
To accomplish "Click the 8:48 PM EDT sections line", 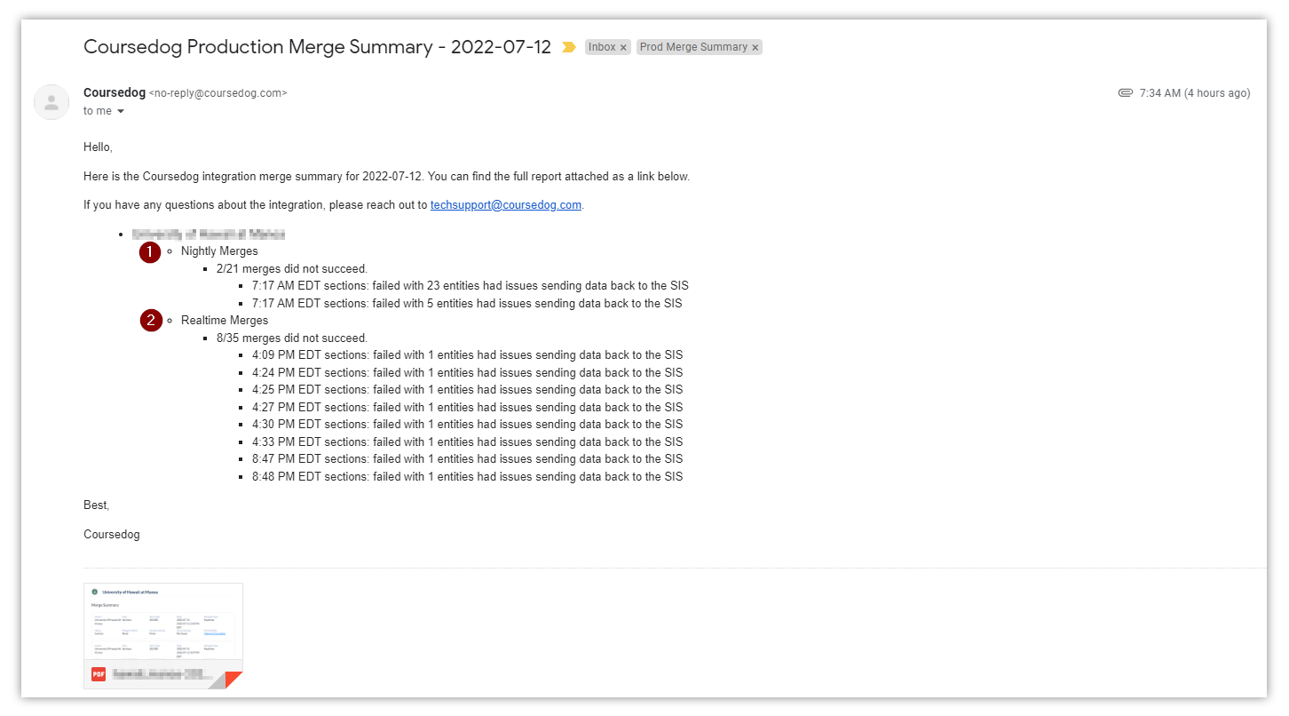I will (468, 477).
